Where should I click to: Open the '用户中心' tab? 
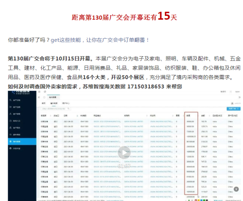[66, 103]
